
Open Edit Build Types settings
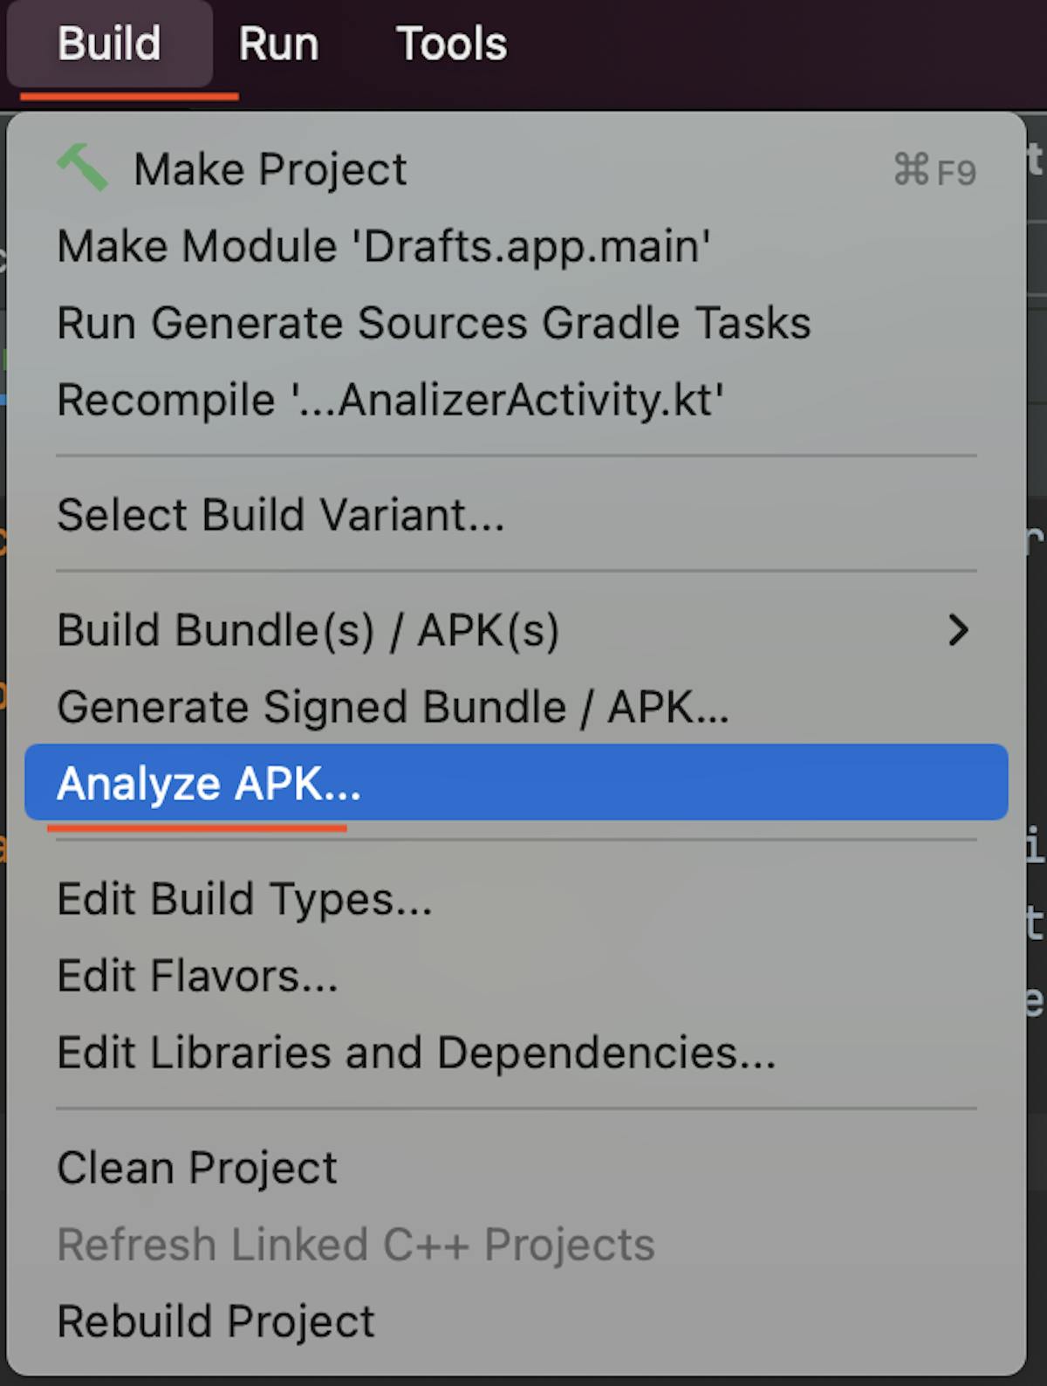(x=244, y=899)
